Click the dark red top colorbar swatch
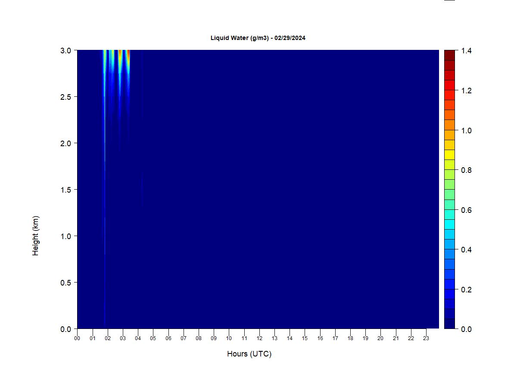Viewport: 517px width, 387px height. pos(449,55)
